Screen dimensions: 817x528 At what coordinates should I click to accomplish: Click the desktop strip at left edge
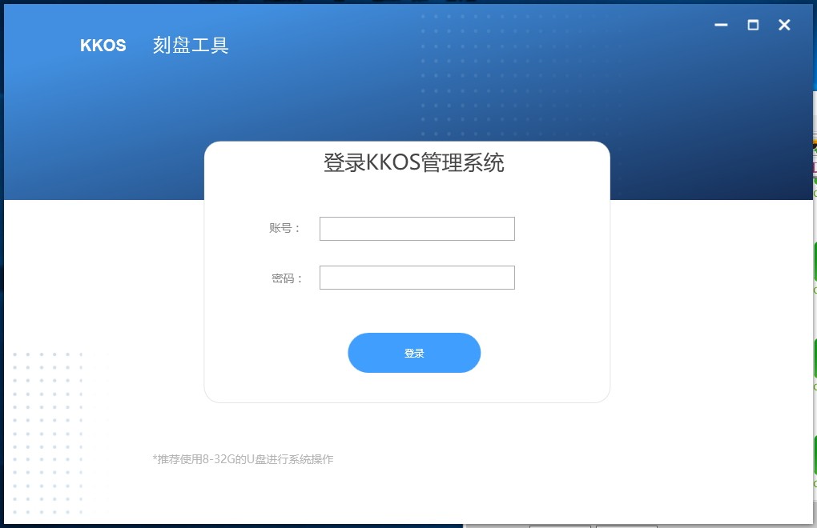point(2,260)
